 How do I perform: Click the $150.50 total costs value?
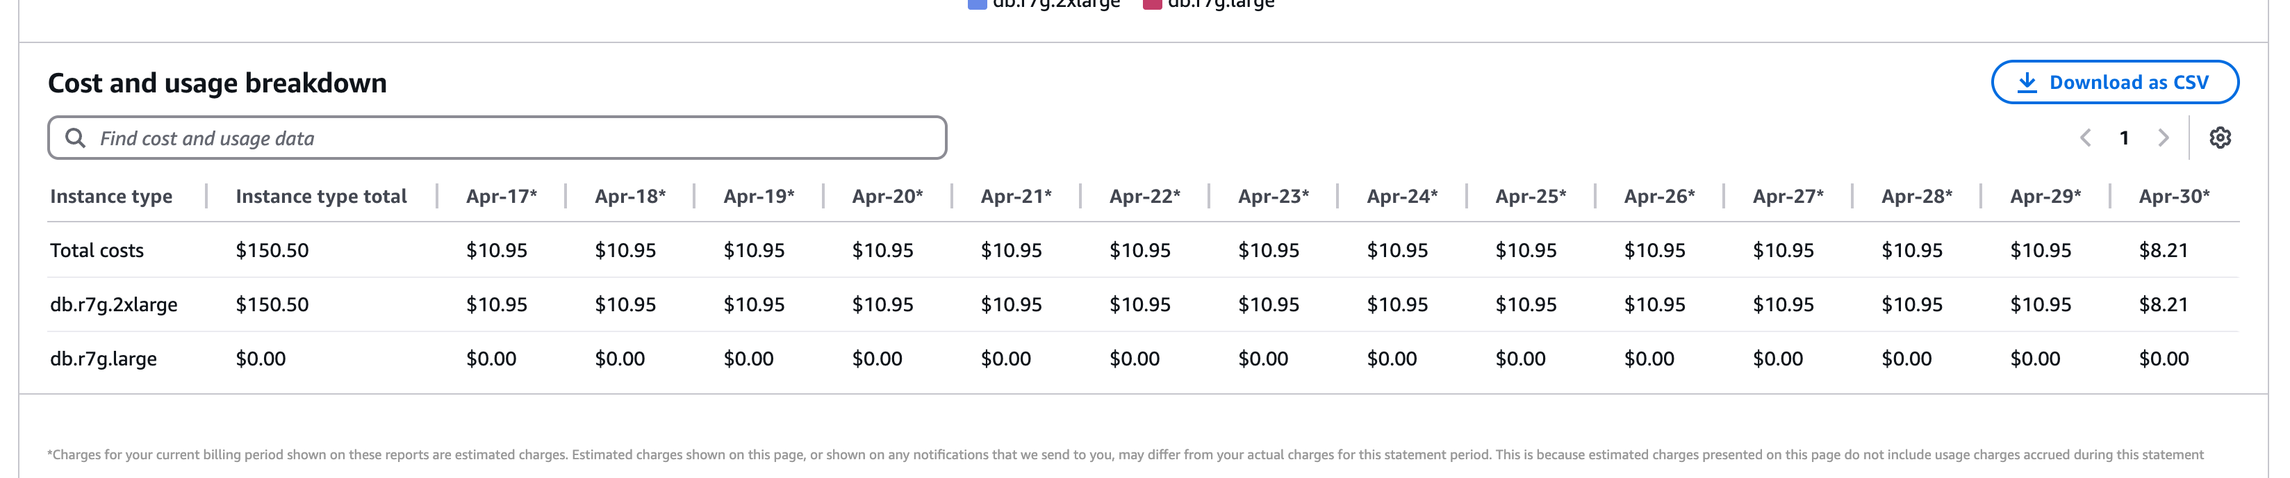coord(272,251)
